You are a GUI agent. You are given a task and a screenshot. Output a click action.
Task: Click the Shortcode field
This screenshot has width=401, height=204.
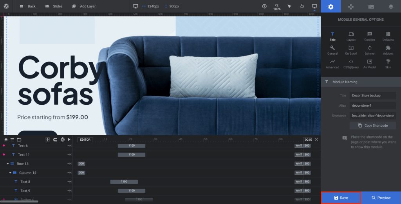click(373, 116)
